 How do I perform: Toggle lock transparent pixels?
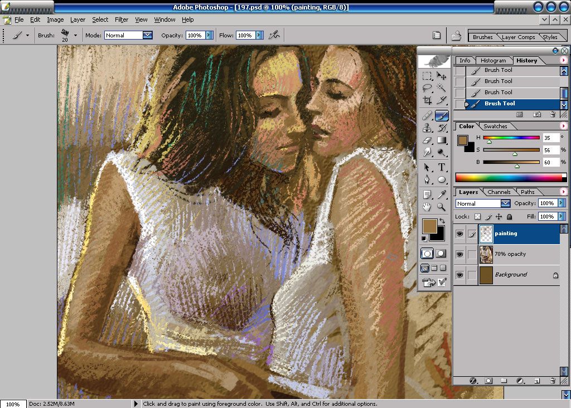(x=477, y=217)
